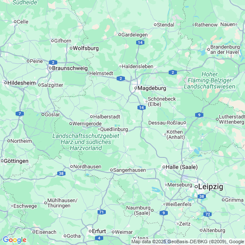245x245 pixels.
Task: Click the A7 highway shield near Goslar
Action: coord(20,114)
